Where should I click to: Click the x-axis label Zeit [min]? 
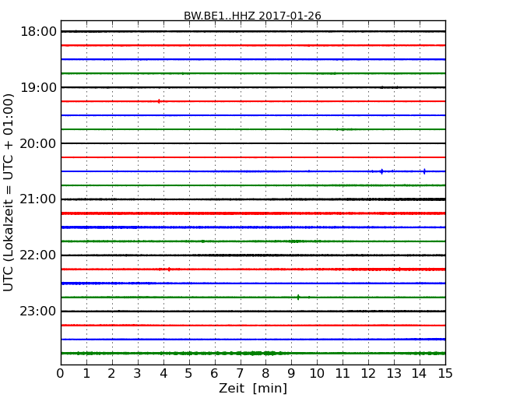point(253,388)
